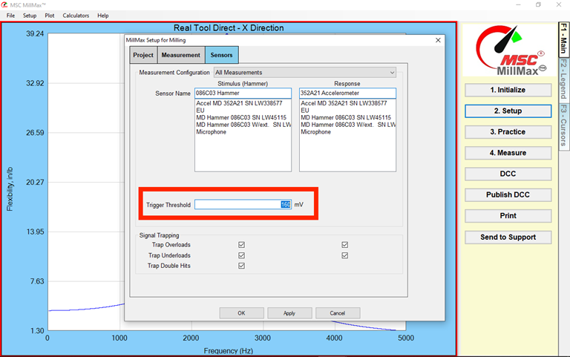570x357 pixels.
Task: Click the Publish DCC button
Action: point(508,195)
